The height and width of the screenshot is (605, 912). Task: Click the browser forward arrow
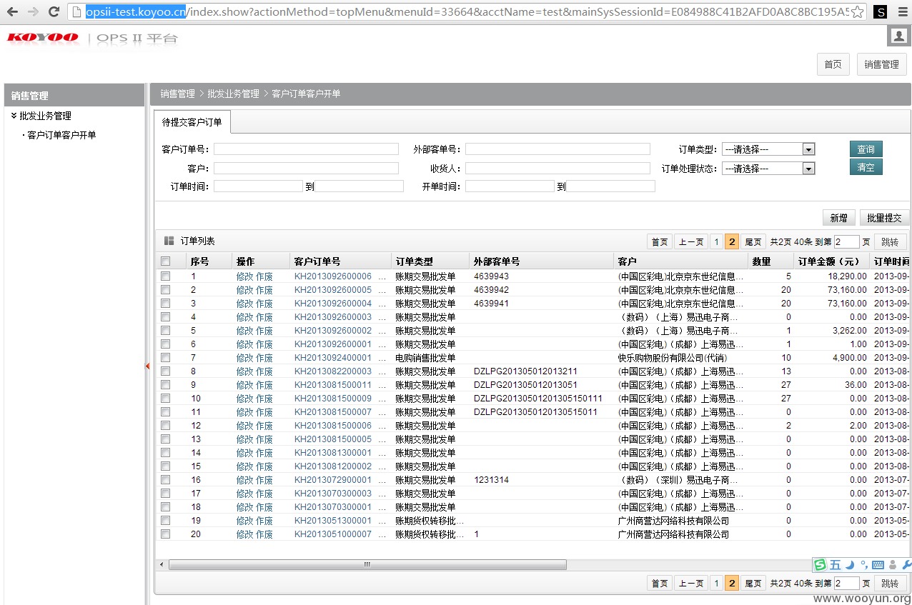coord(33,11)
